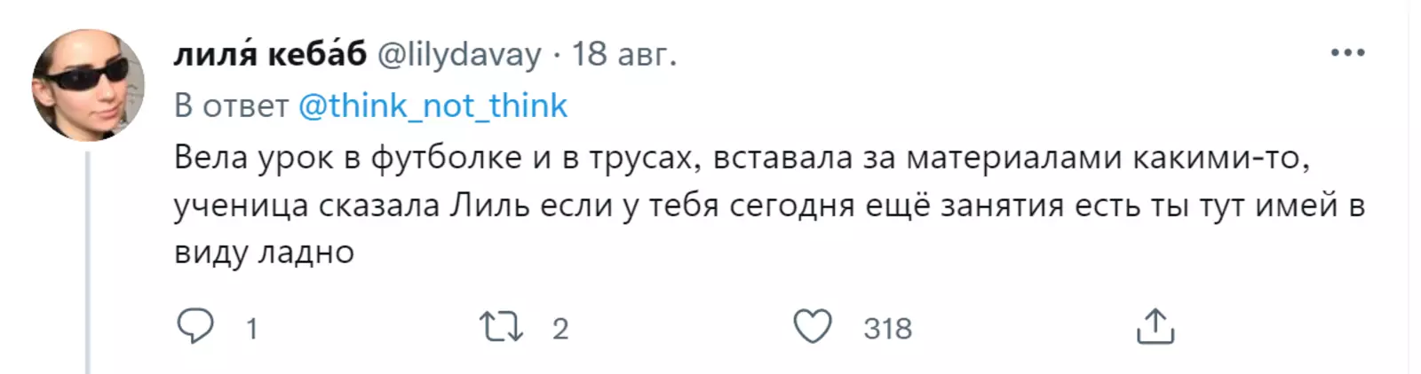Click the like count 318
The image size is (1421, 374).
click(887, 329)
